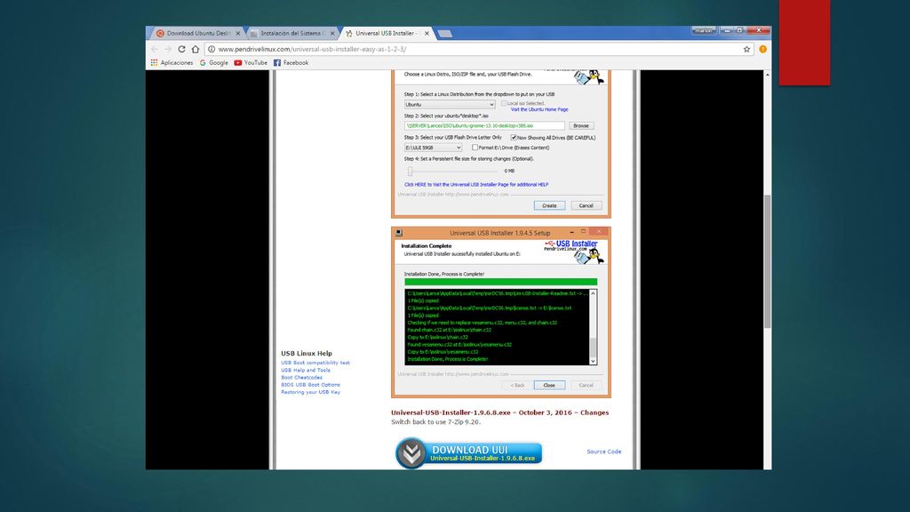910x512 pixels.
Task: Click the Setup dialog title bar icon
Action: tap(399, 233)
